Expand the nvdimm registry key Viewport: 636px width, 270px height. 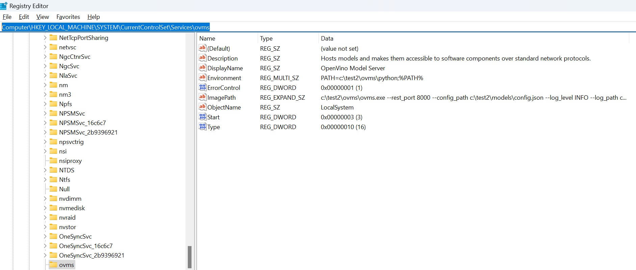click(45, 199)
